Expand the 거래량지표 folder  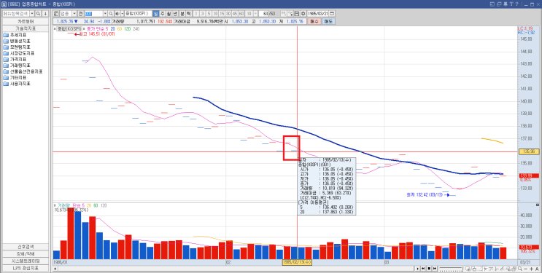[17, 66]
